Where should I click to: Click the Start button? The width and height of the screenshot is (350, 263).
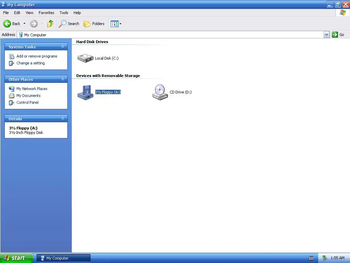point(16,258)
